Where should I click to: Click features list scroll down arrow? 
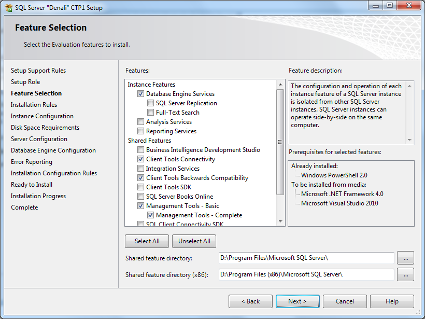[280, 221]
